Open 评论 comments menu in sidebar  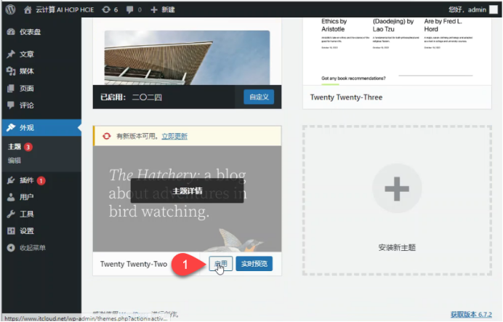click(26, 105)
